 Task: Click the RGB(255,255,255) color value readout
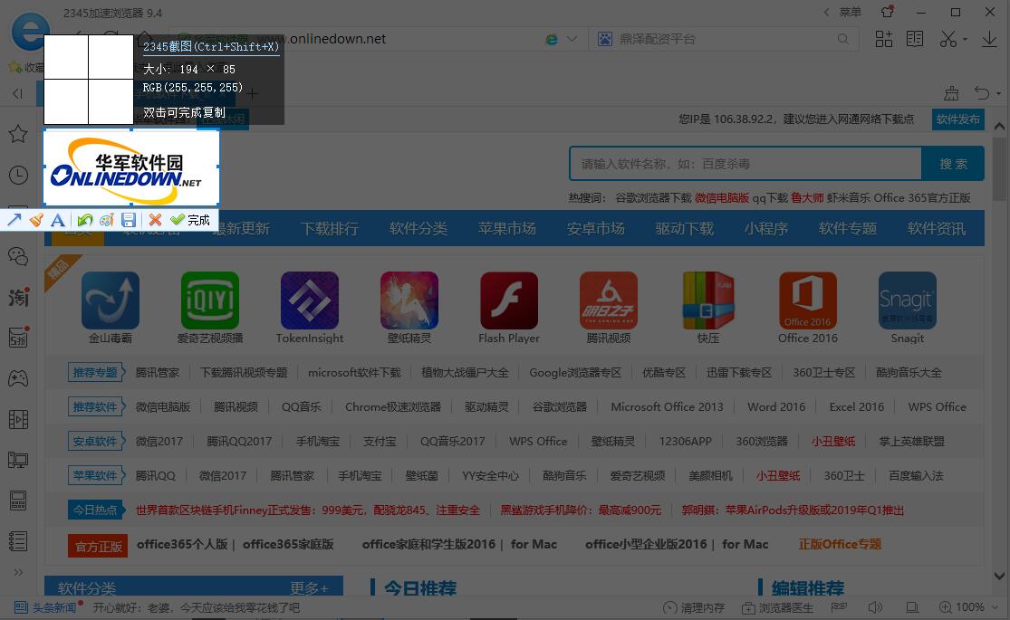[192, 88]
